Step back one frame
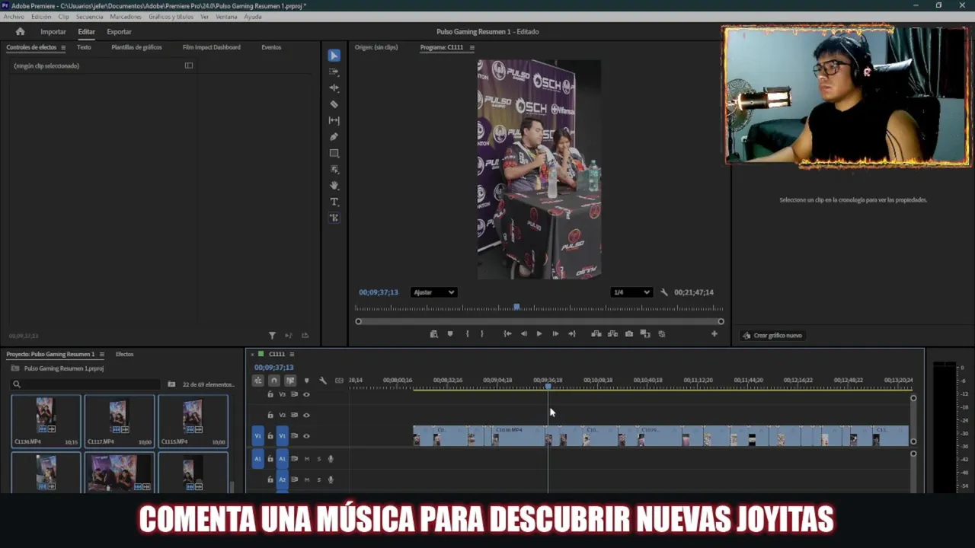This screenshot has width=975, height=548. 523,333
